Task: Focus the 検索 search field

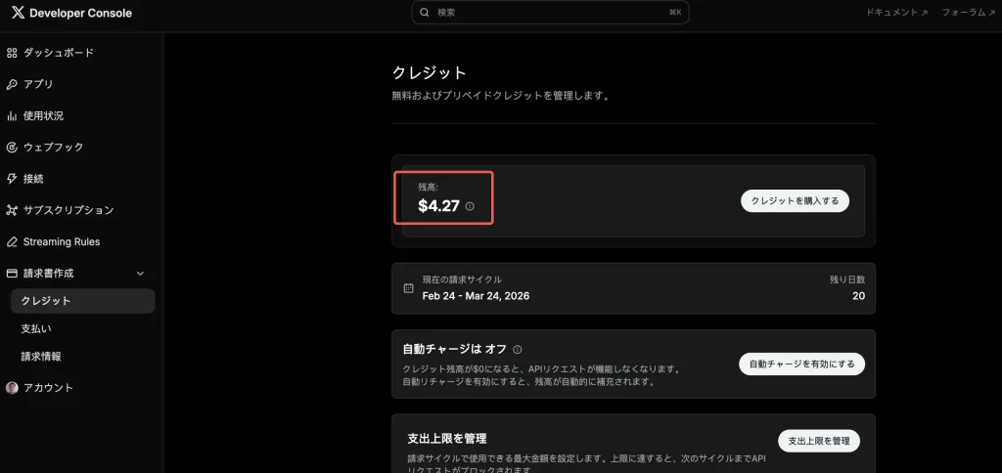Action: tap(550, 12)
